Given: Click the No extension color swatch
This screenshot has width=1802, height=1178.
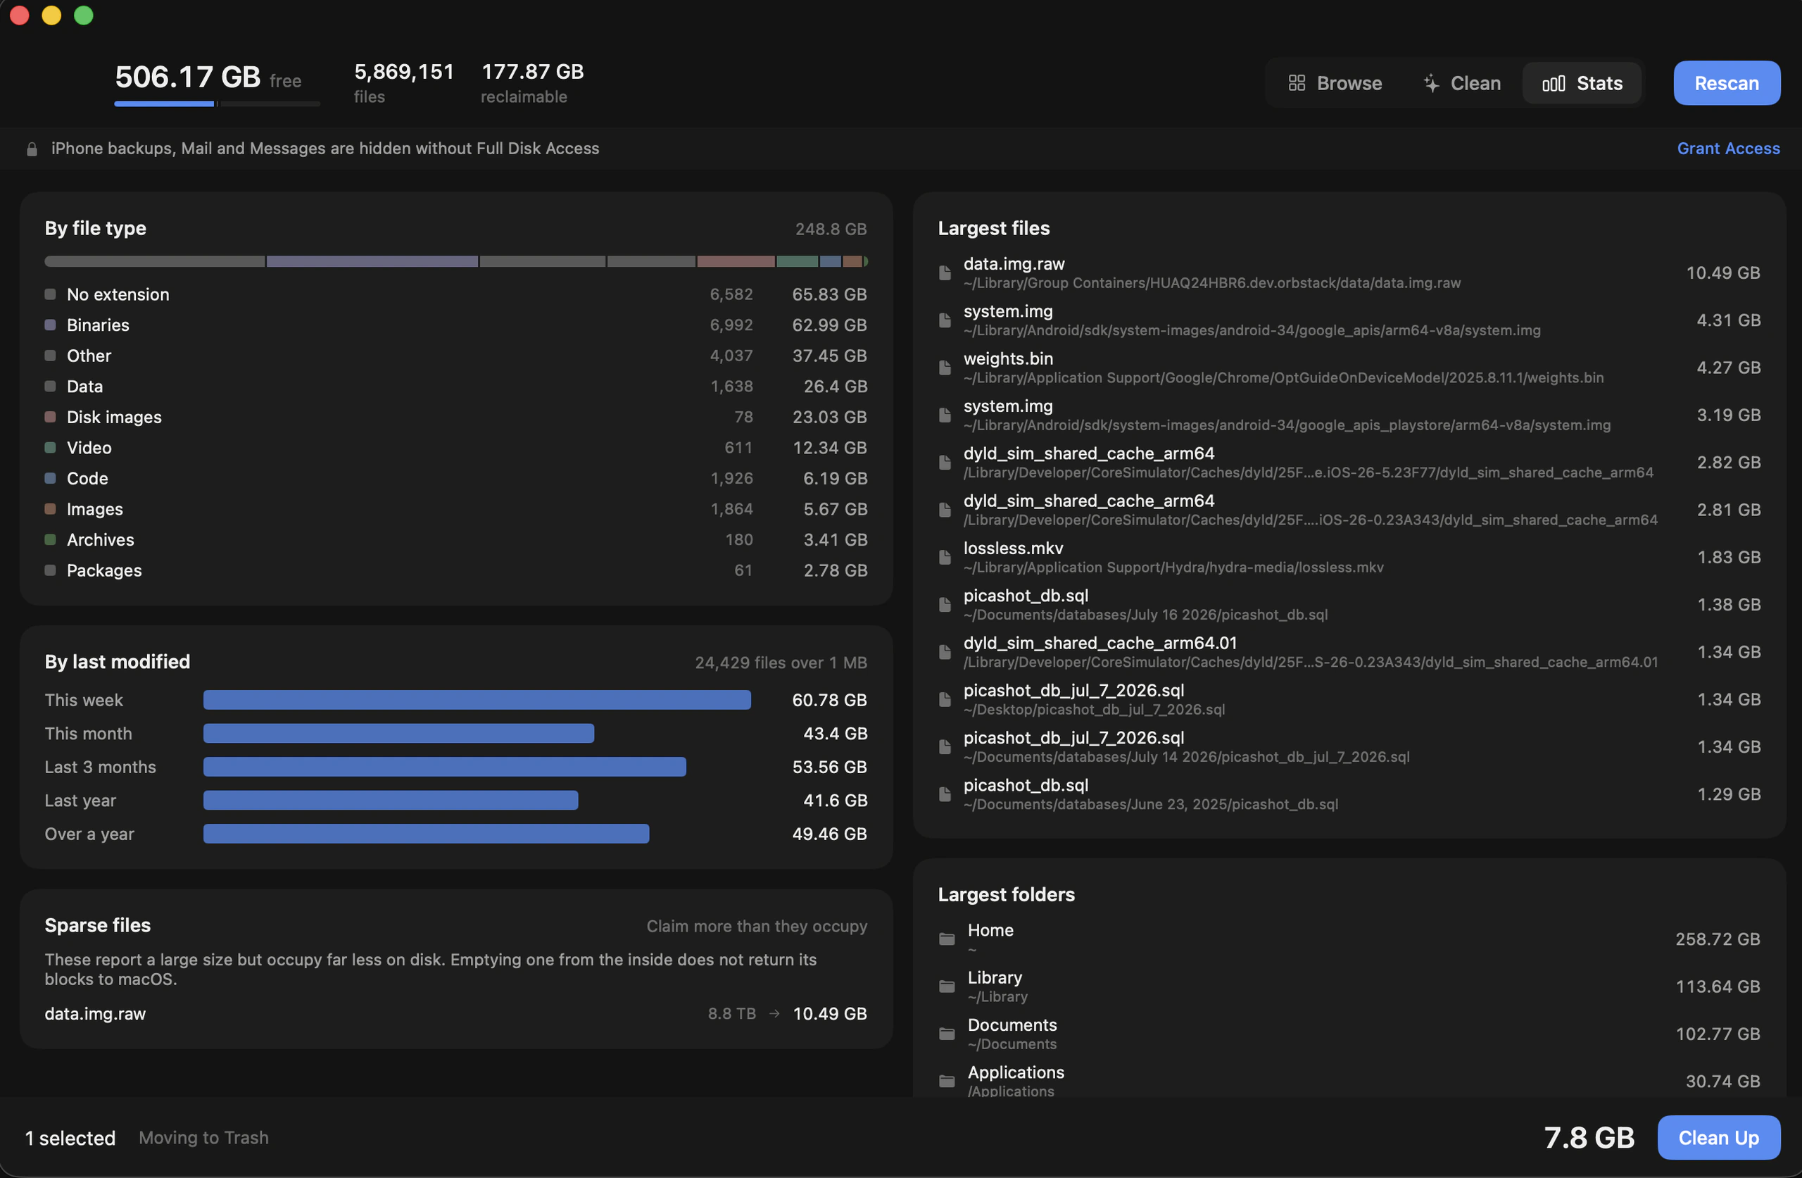Looking at the screenshot, I should 50,295.
